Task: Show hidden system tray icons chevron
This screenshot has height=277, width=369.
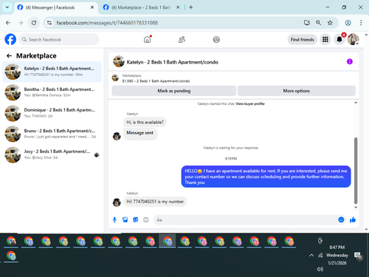Action: pos(311,256)
